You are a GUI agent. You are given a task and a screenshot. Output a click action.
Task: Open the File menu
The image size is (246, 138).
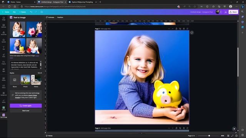point(14,12)
